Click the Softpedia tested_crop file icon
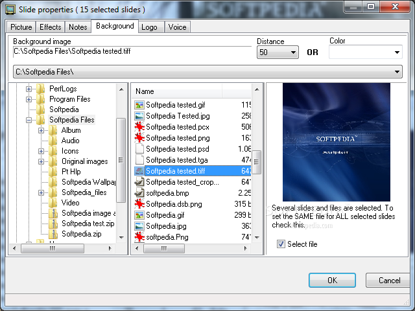The width and height of the screenshot is (415, 311). click(x=139, y=182)
